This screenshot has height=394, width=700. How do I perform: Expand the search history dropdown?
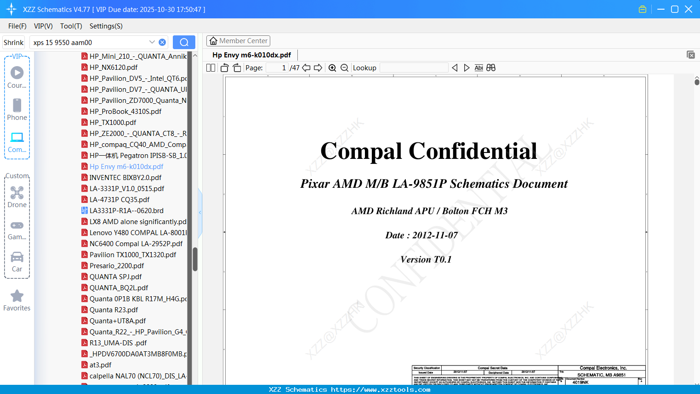(152, 42)
